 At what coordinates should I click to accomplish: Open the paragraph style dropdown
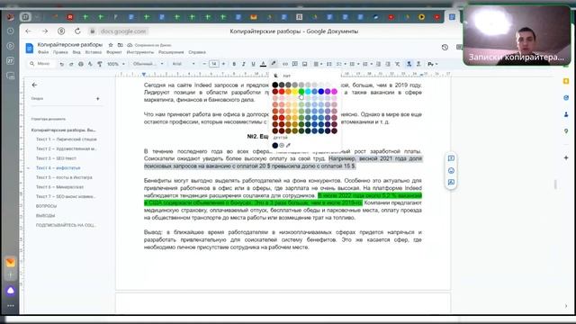coord(148,64)
